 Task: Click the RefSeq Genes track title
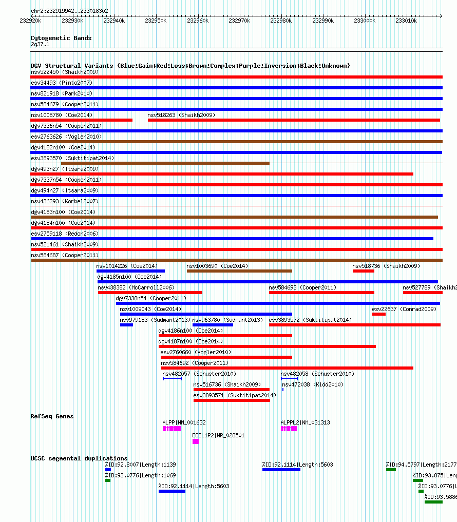[52, 416]
